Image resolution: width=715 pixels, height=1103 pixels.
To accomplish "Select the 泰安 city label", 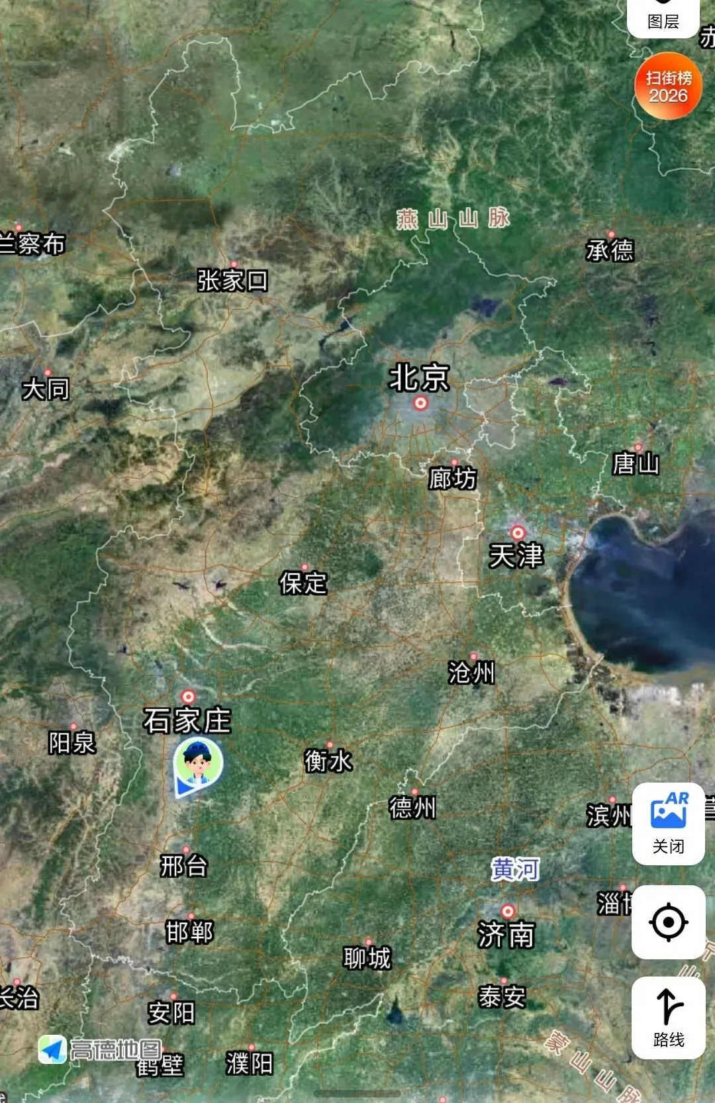I will [502, 996].
